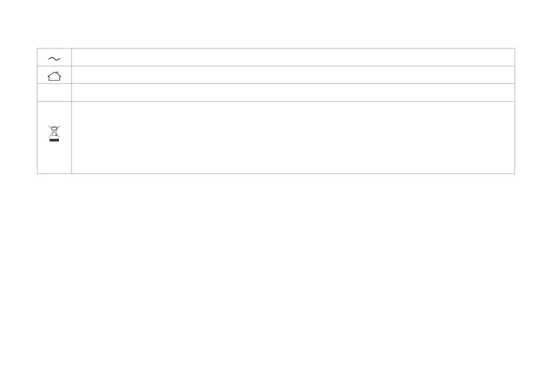552x390 pixels.
Task: Click the blank cell beside the wave symbol
Action: click(293, 57)
